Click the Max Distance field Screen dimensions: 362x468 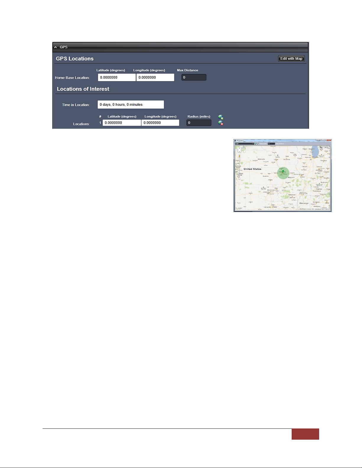(x=194, y=77)
